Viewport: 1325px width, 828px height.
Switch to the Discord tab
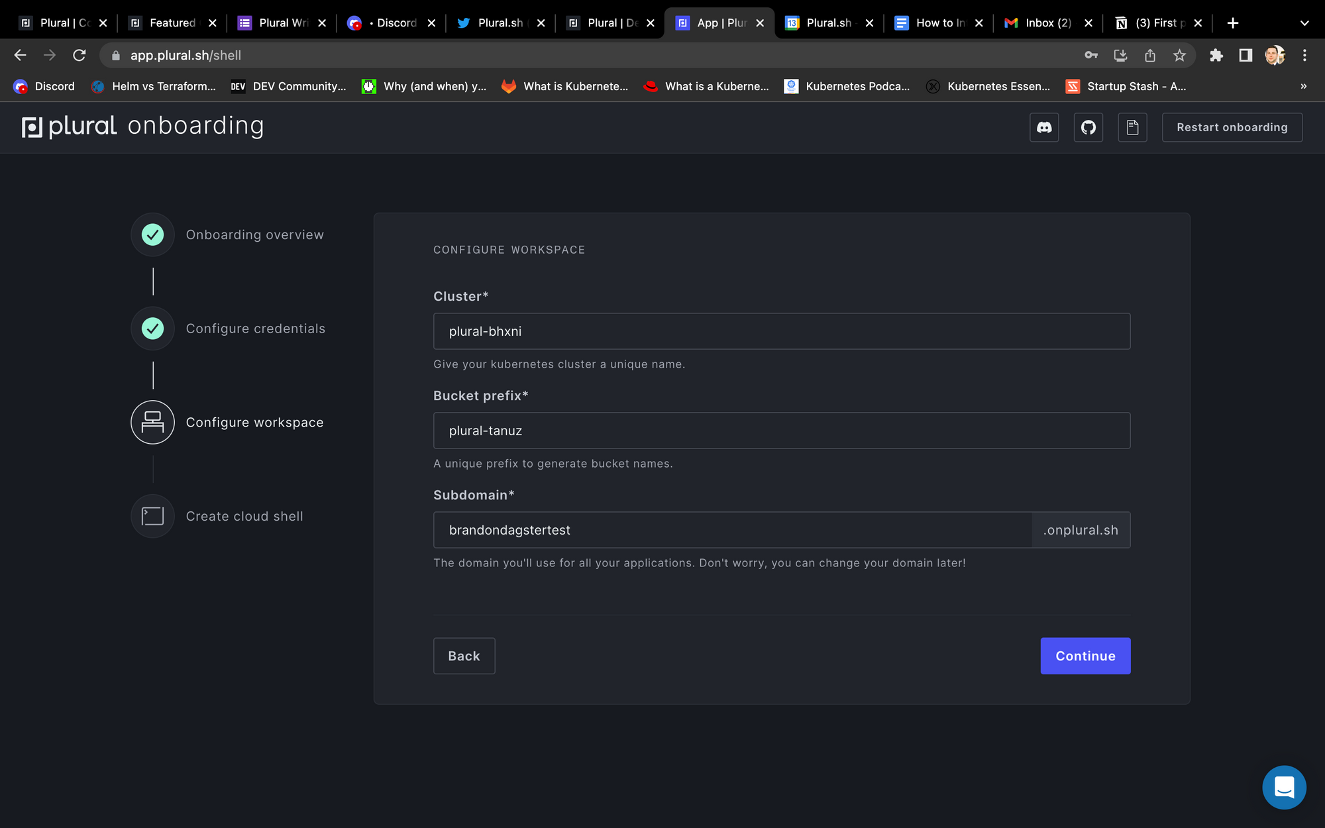[x=391, y=23]
